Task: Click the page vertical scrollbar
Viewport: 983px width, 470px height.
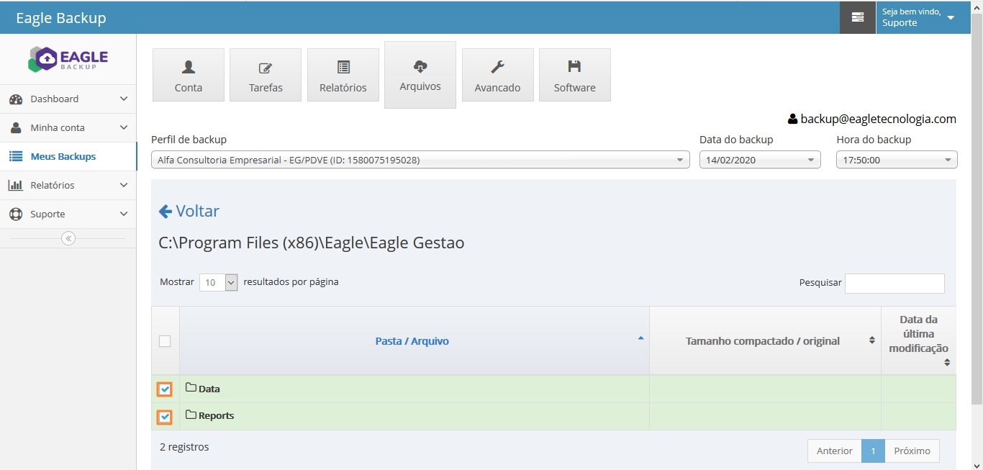Action: pos(977,209)
